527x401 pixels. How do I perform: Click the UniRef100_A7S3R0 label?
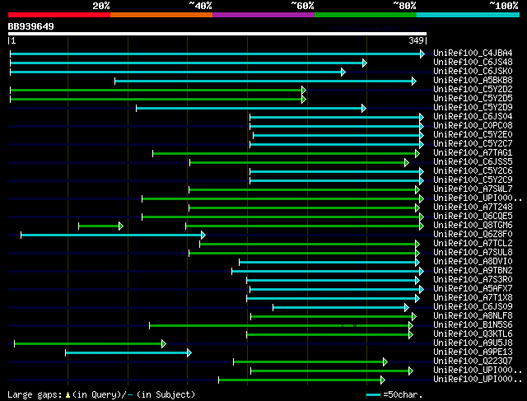473,280
